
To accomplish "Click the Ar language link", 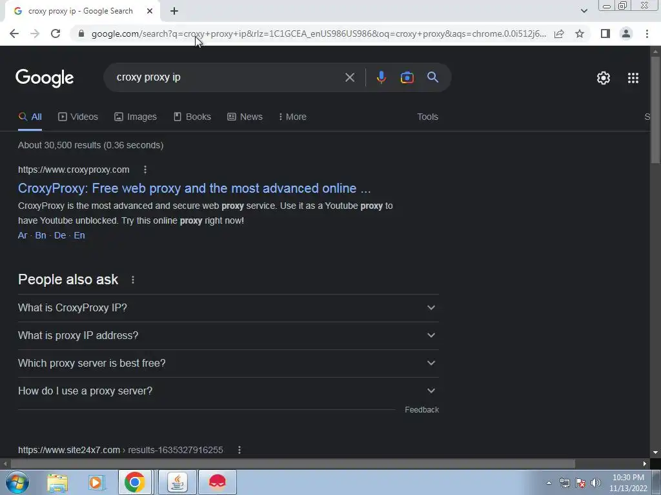I will click(23, 235).
